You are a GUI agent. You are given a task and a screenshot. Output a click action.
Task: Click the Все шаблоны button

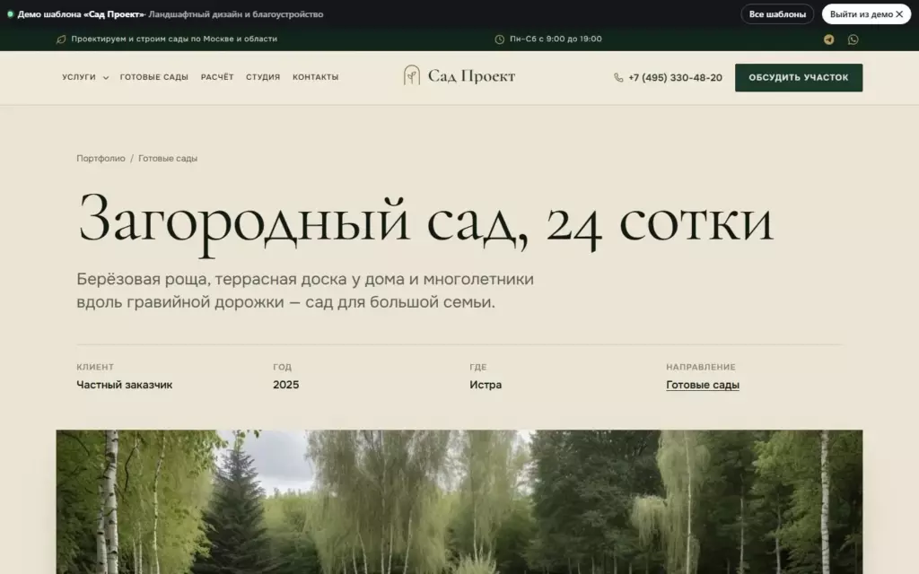pos(777,14)
